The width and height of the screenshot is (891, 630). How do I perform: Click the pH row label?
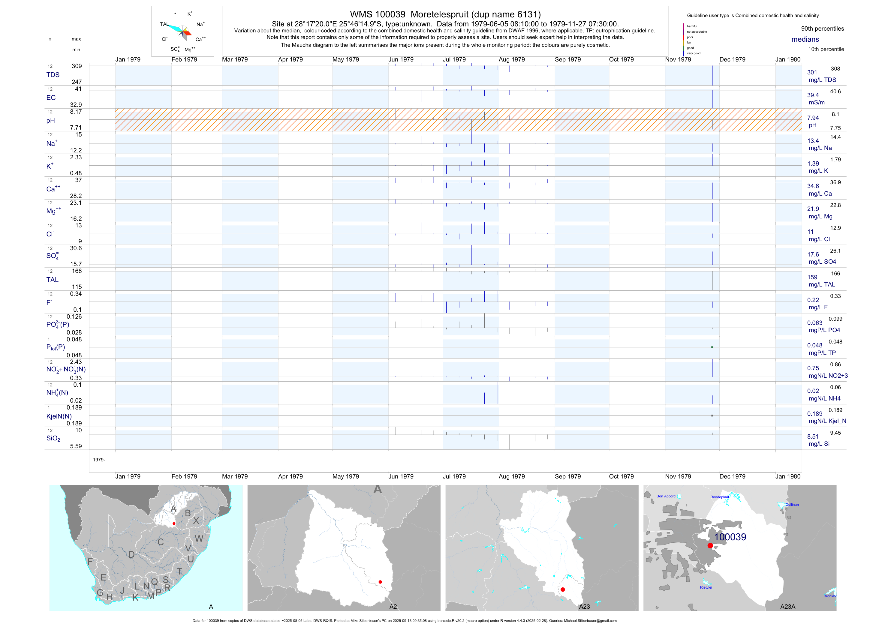[50, 121]
